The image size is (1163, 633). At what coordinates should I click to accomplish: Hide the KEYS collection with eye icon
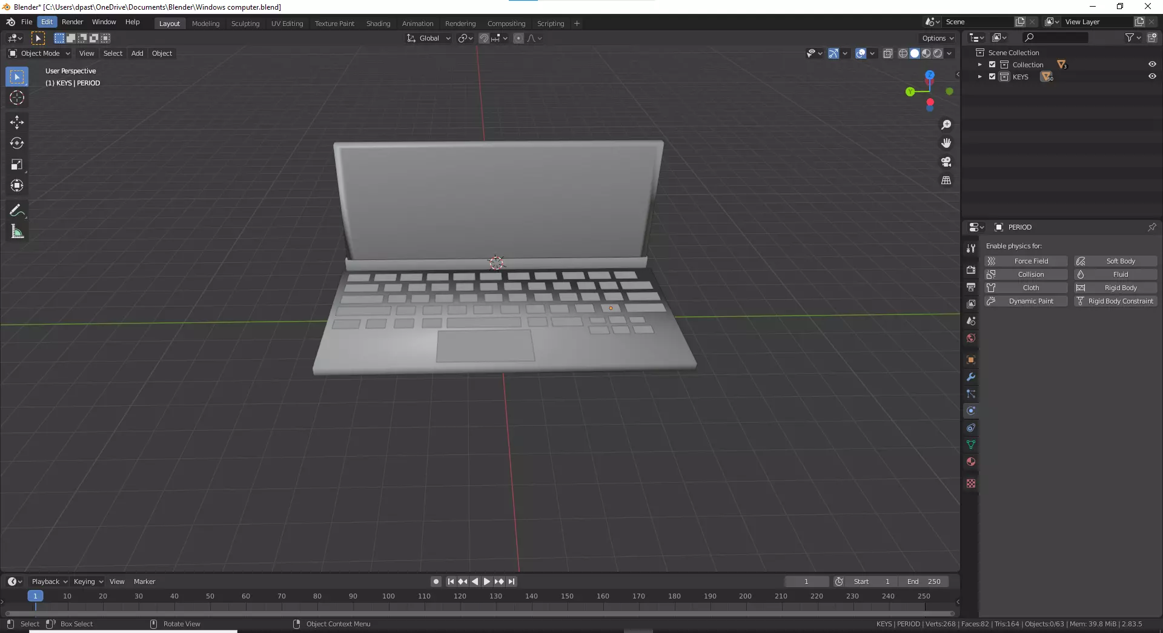click(1152, 76)
